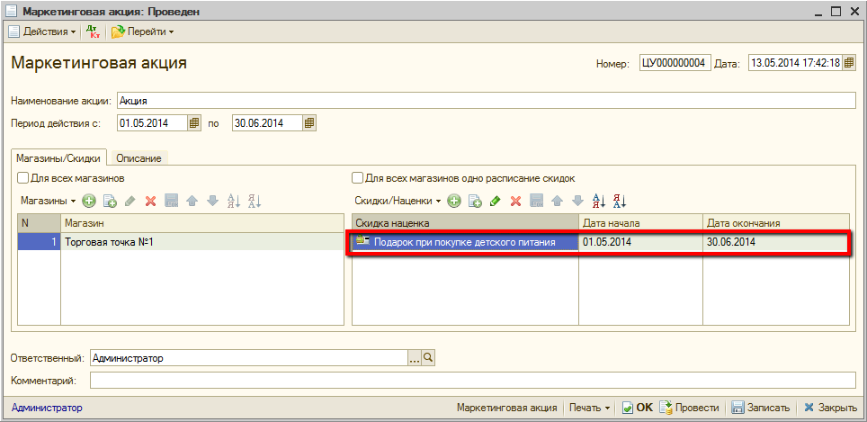Enable 'Для всех магазинов' checkbox
This screenshot has width=867, height=422.
pyautogui.click(x=23, y=178)
